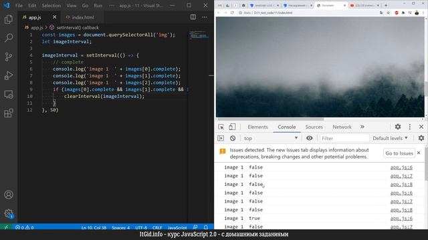Screen dimensions: 428x240
Task: Show more DevTools tabs chevron
Action: click(x=362, y=127)
